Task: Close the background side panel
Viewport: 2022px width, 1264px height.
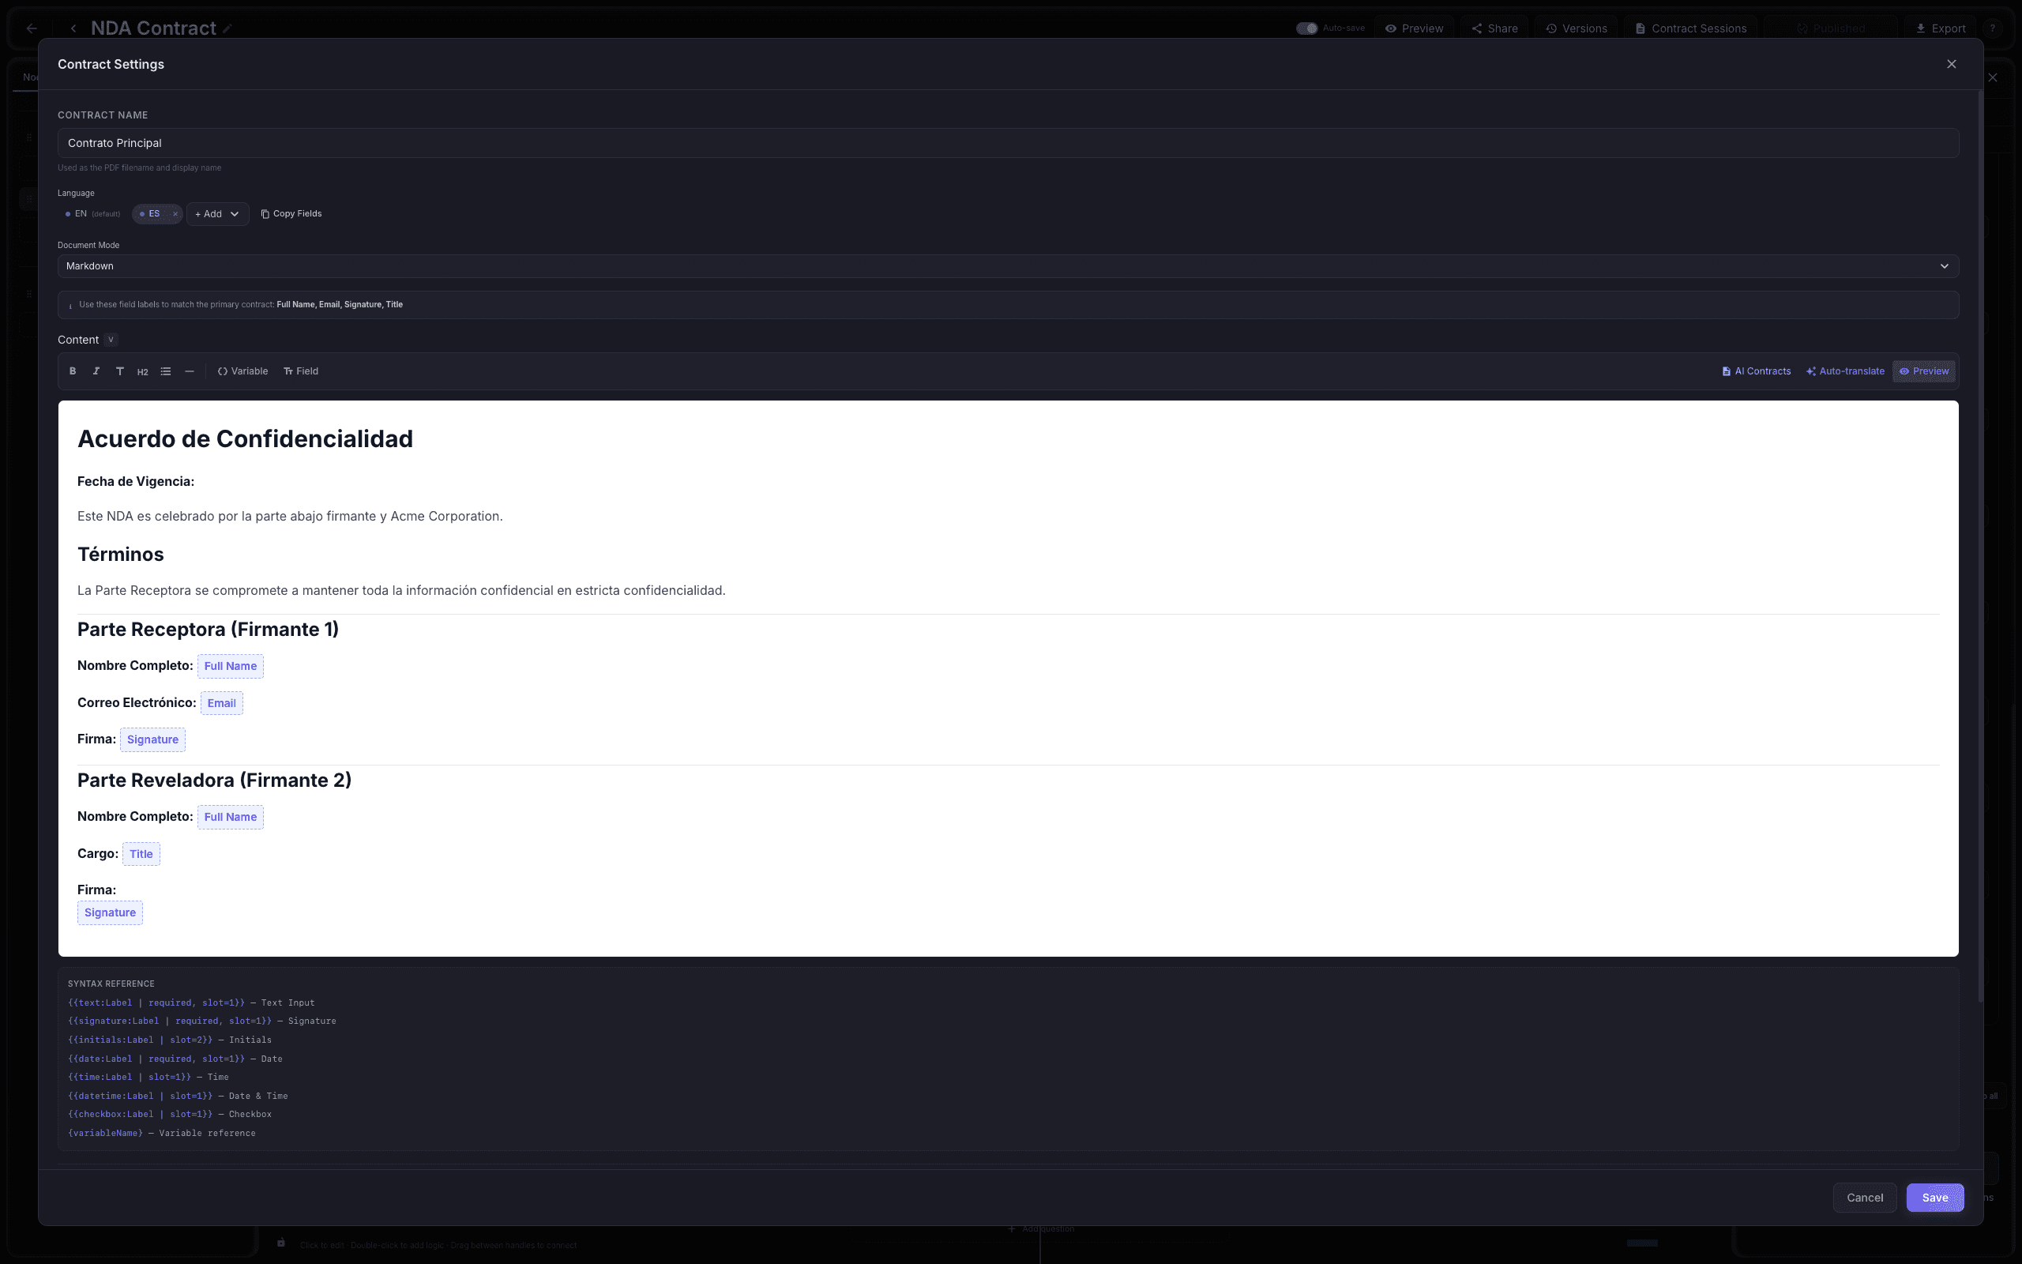Action: click(1993, 77)
